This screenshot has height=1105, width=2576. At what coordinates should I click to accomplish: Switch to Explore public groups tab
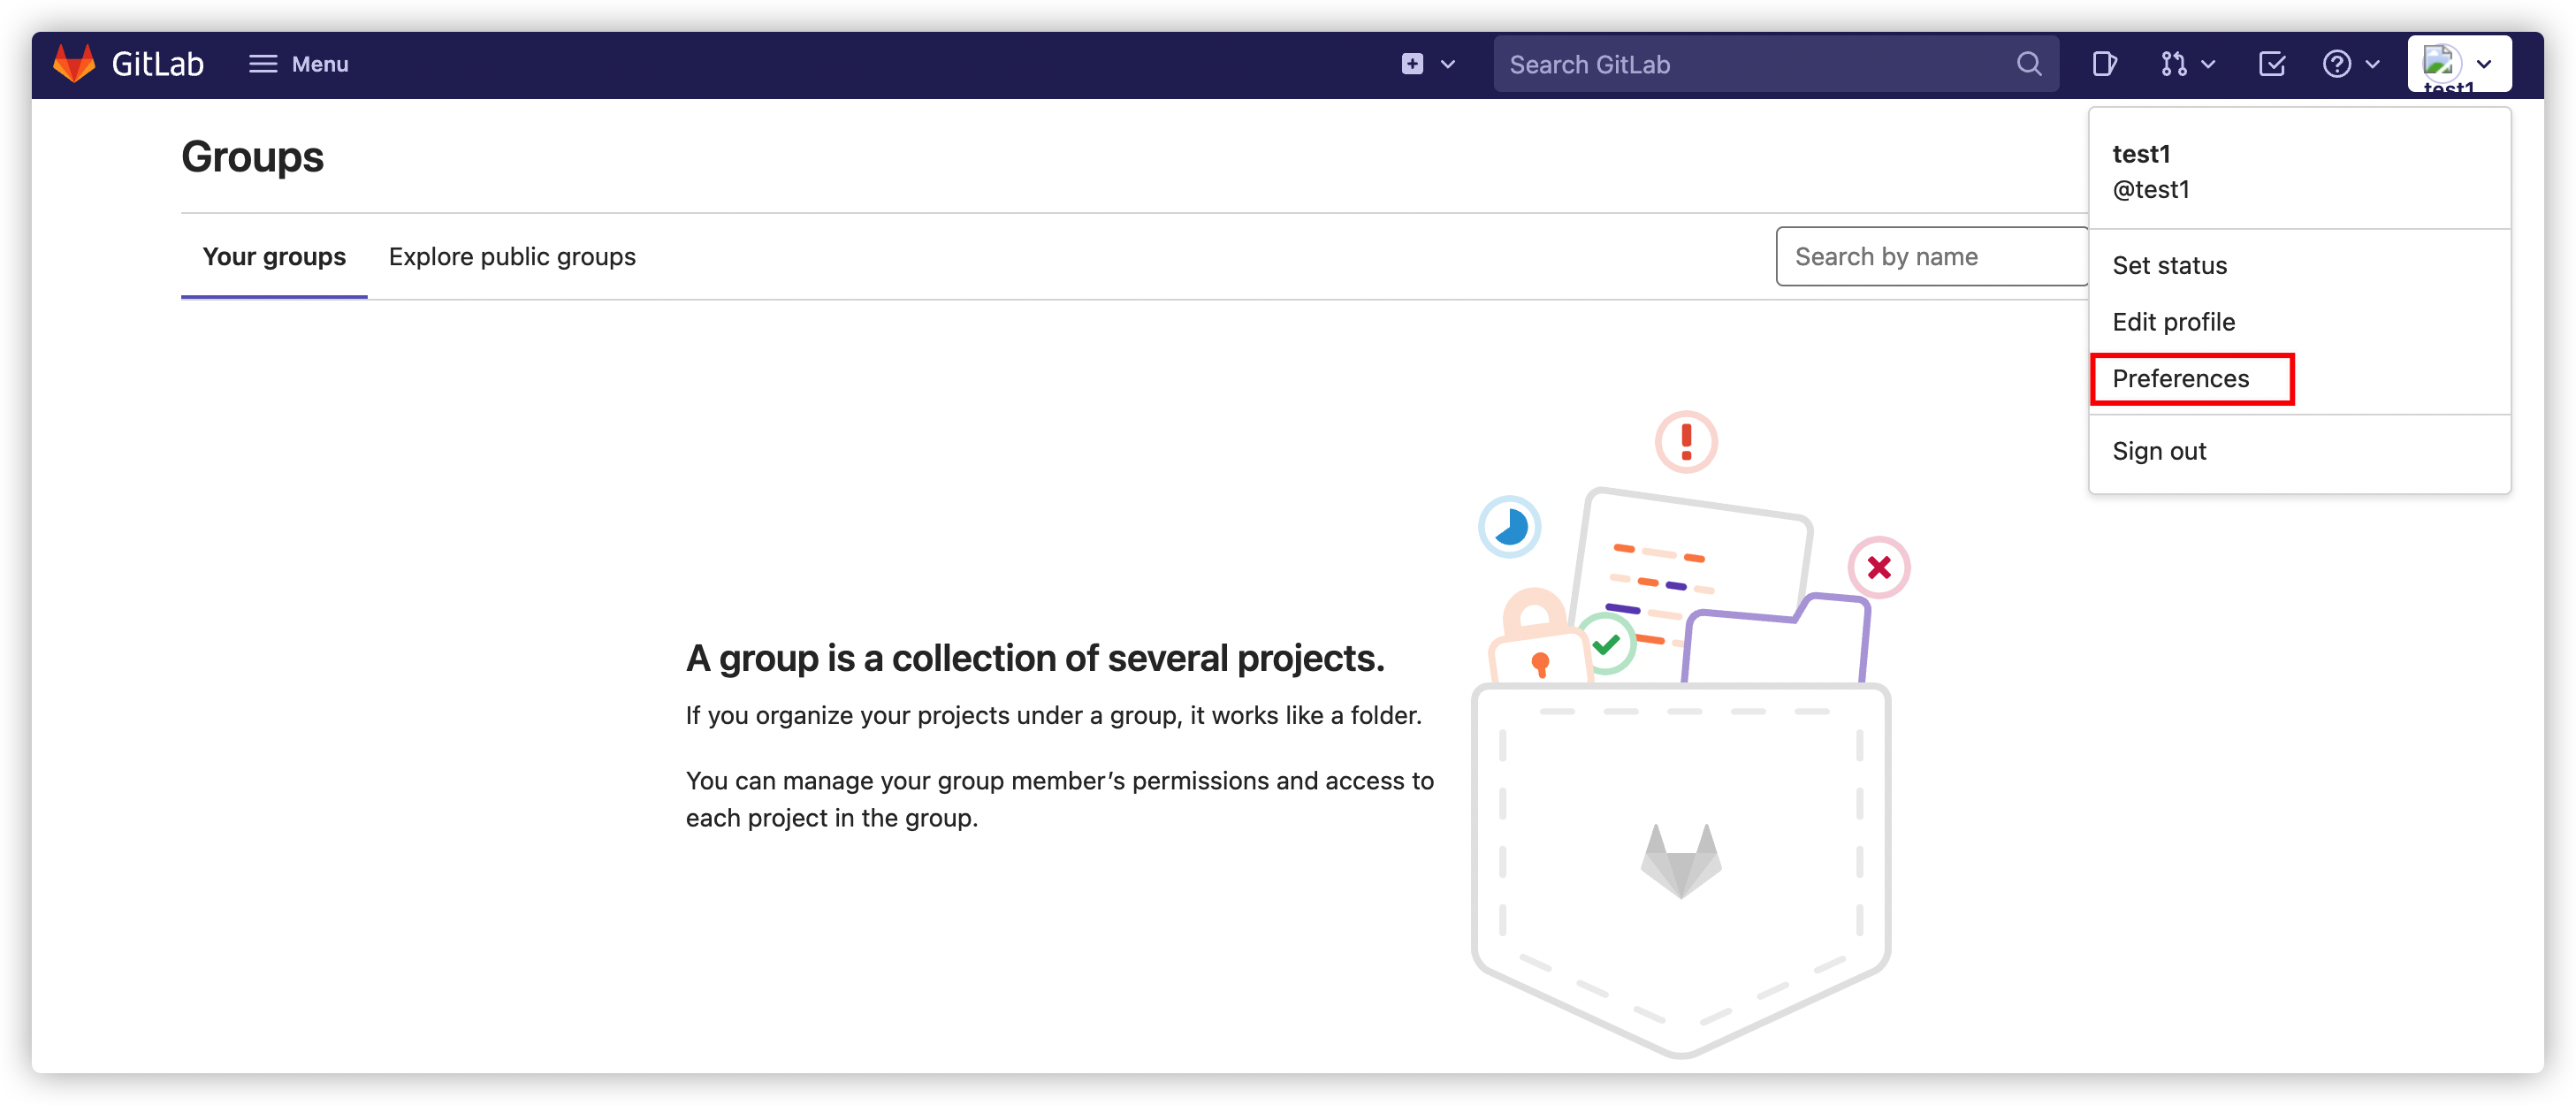tap(512, 257)
